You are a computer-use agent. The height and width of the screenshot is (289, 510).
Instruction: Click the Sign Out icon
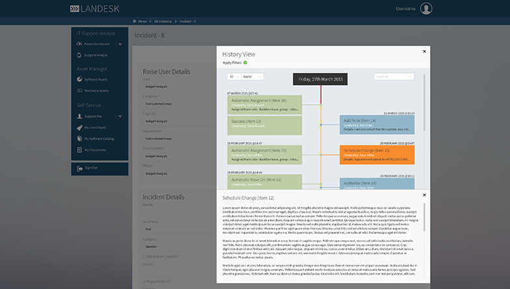tap(78, 168)
